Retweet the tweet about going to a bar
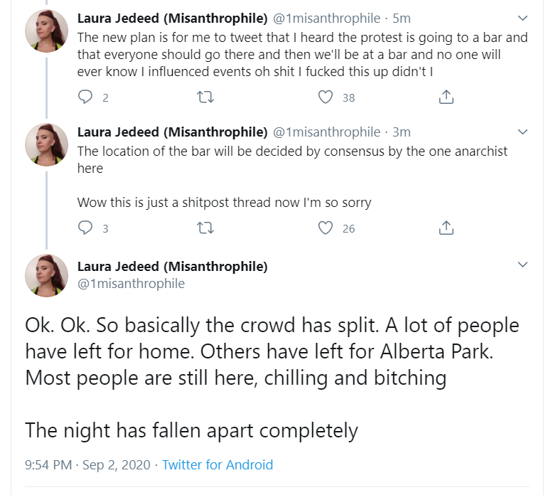Viewport: 553px width, 495px height. 205,97
